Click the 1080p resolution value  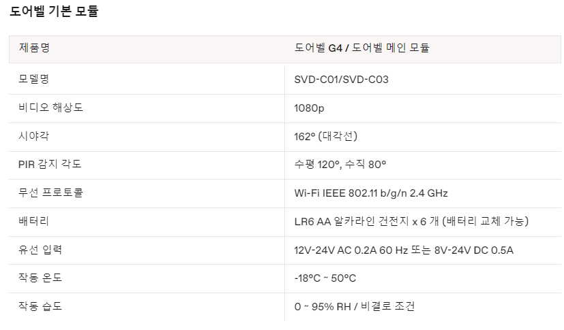309,108
